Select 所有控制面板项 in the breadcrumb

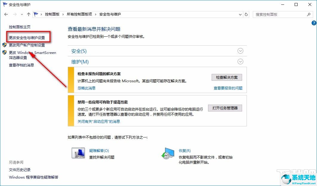click(x=79, y=14)
